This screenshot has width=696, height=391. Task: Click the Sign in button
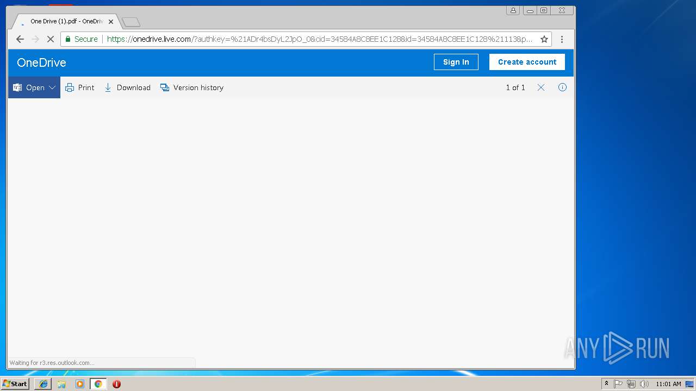click(456, 62)
